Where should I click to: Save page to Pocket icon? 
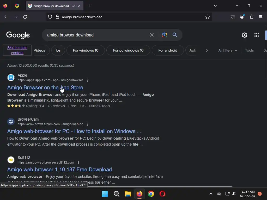click(x=232, y=17)
